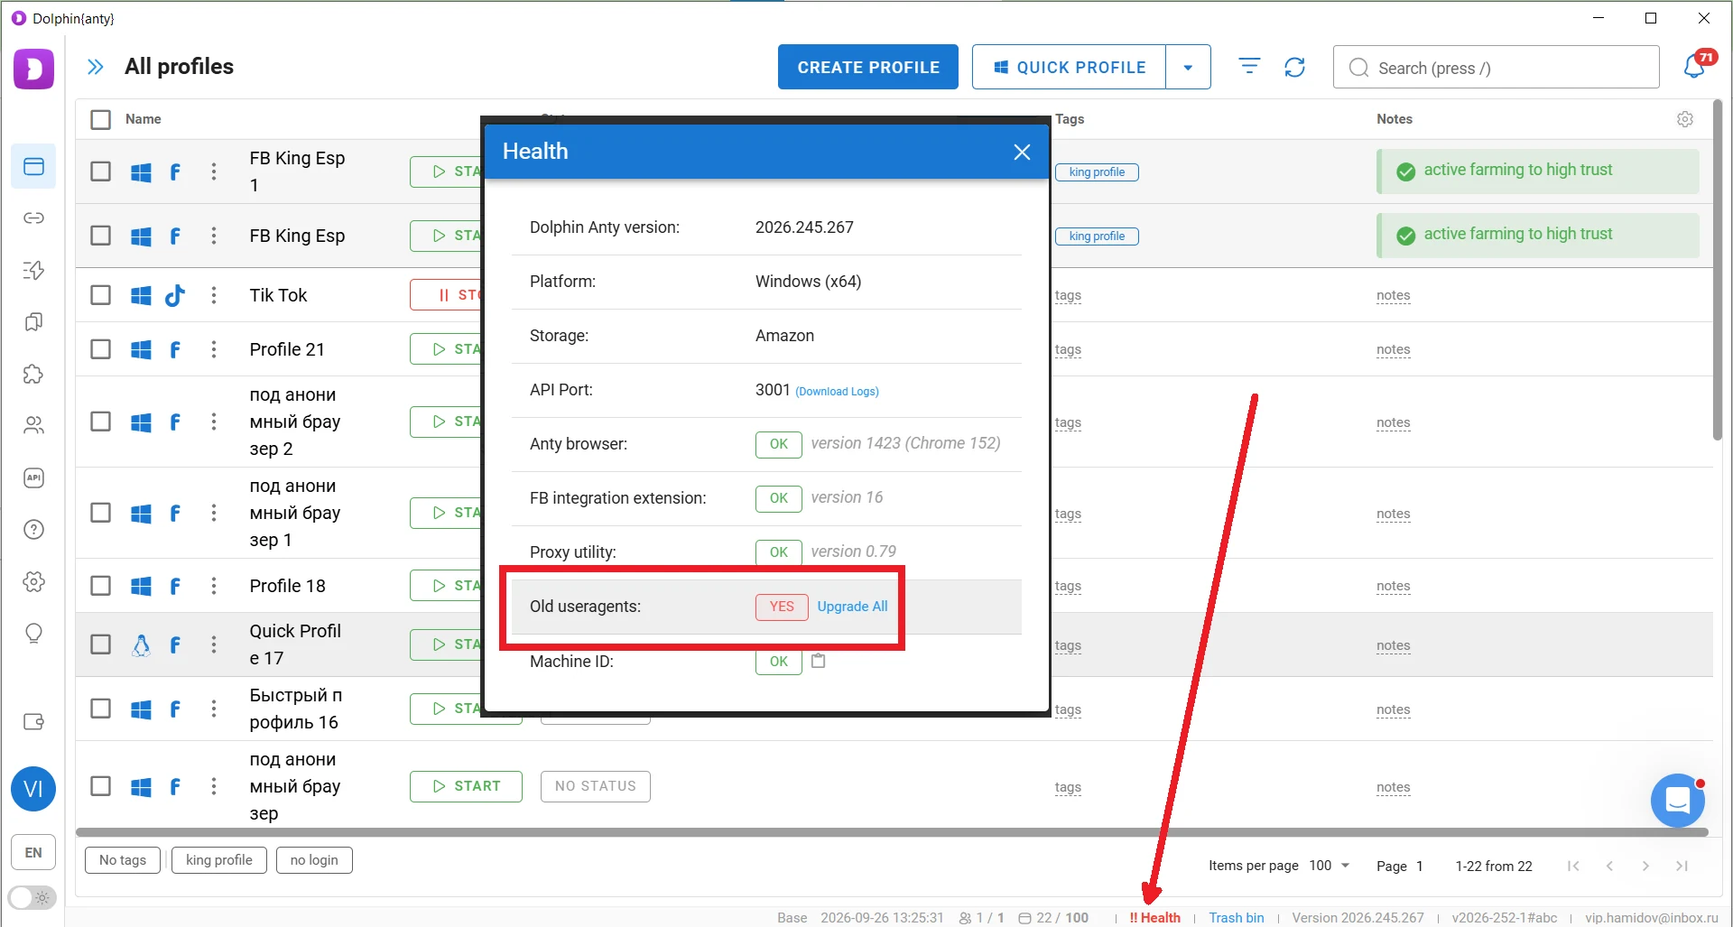Click Upgrade All useragents link

point(852,607)
